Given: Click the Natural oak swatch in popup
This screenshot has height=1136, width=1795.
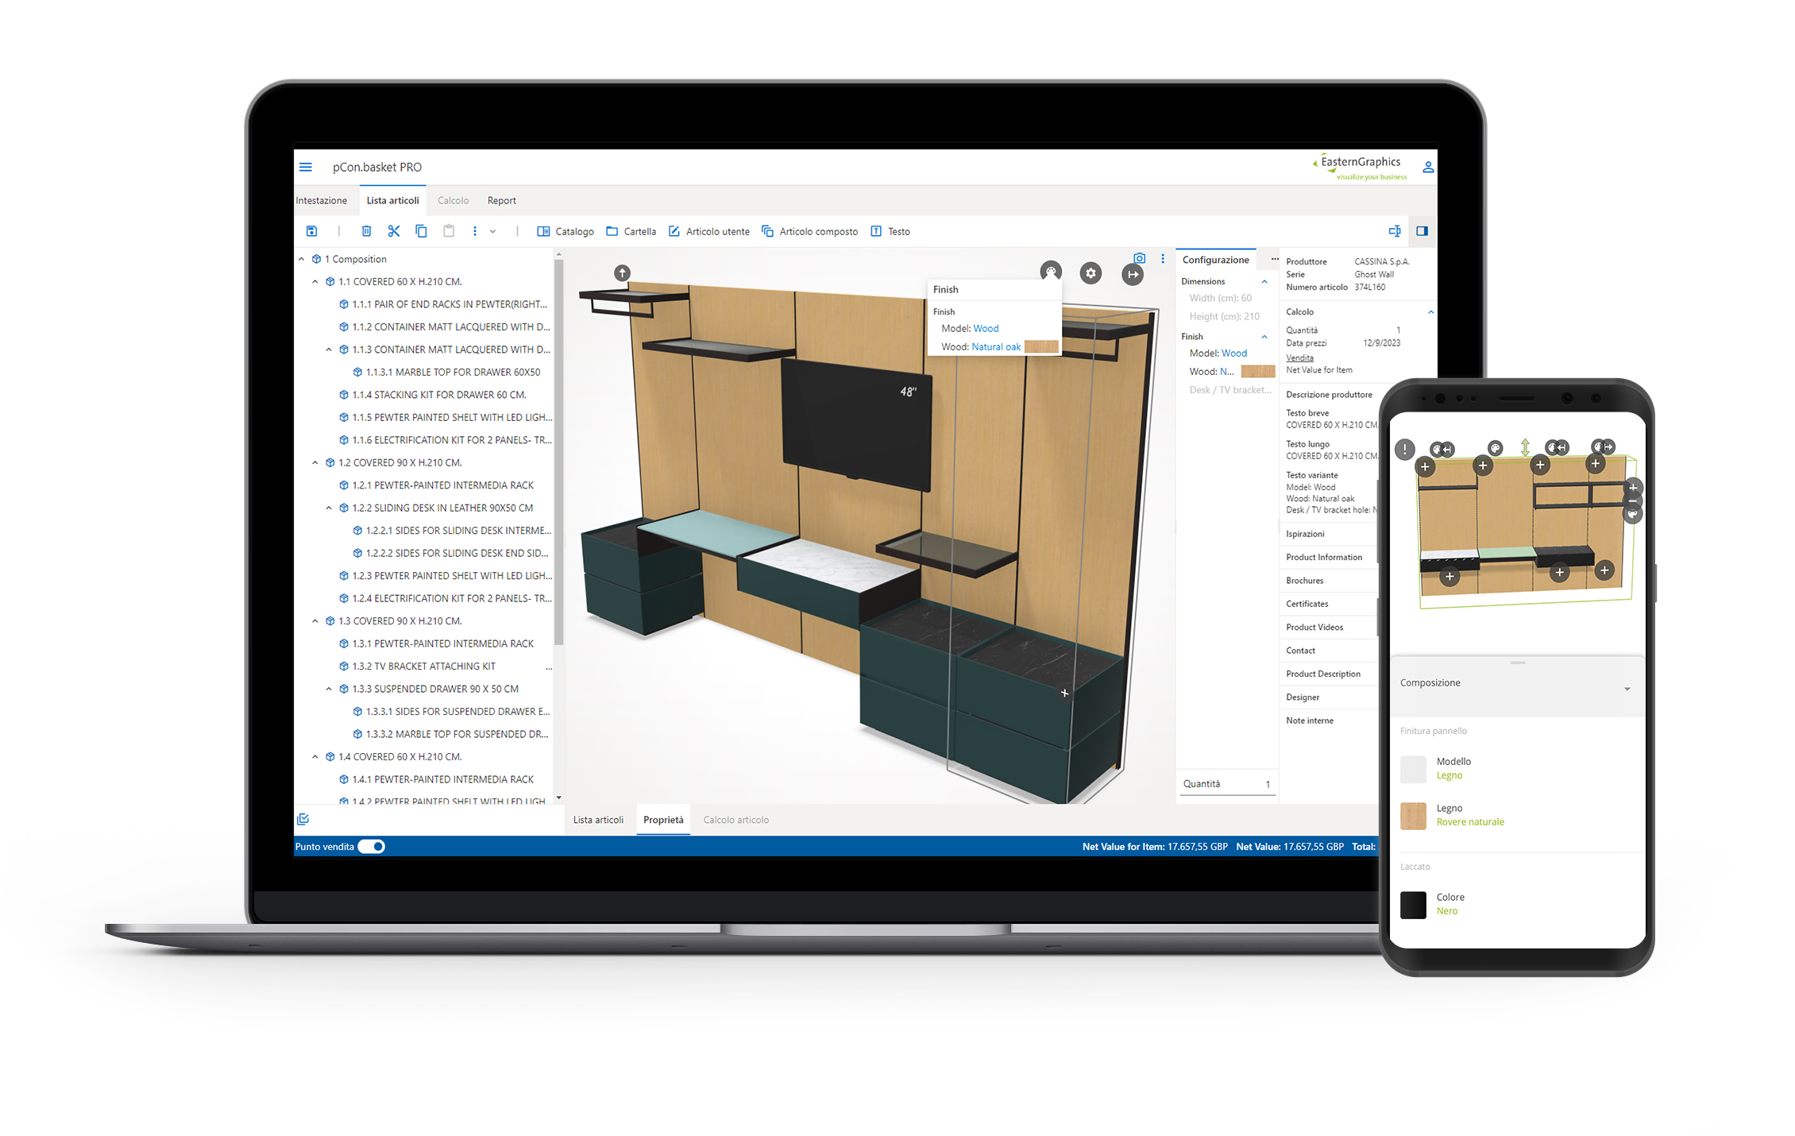Looking at the screenshot, I should click(x=1041, y=347).
